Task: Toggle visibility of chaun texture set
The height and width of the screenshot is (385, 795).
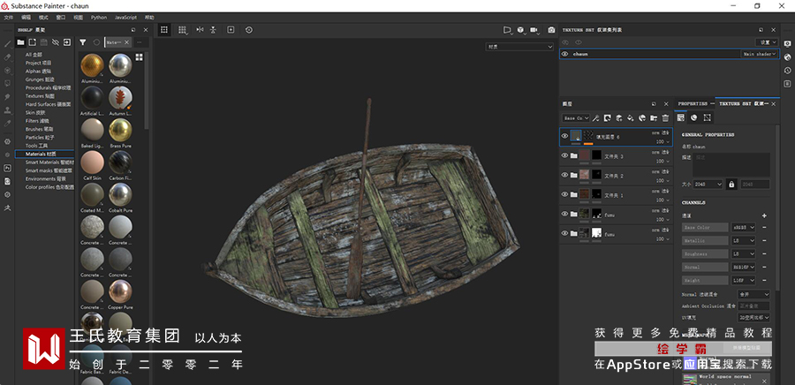Action: coord(565,54)
